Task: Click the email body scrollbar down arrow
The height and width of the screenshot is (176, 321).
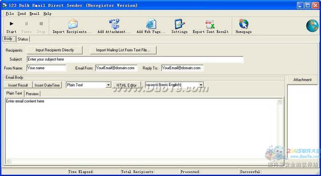Action: pos(280,161)
